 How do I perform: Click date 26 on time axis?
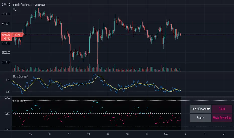pyautogui.click(x=50, y=134)
